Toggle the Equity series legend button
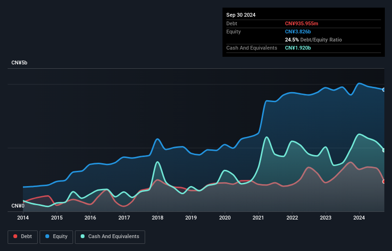Image resolution: width=392 pixels, height=251 pixels. pyautogui.click(x=56, y=237)
